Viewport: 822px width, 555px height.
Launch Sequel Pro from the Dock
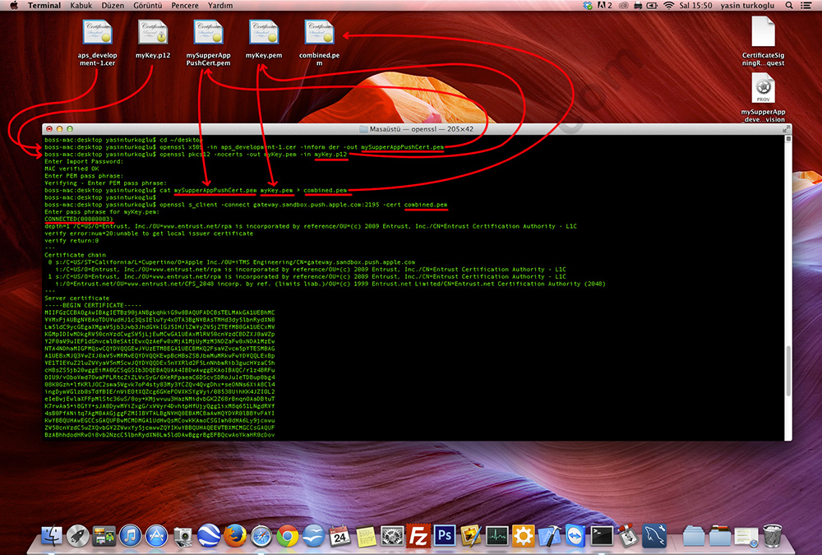654,535
